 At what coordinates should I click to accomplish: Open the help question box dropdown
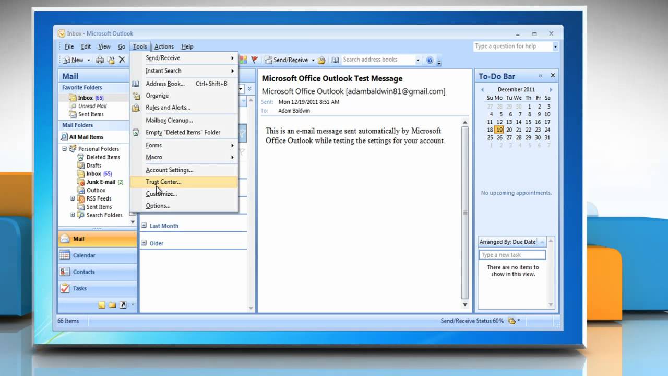tap(555, 46)
